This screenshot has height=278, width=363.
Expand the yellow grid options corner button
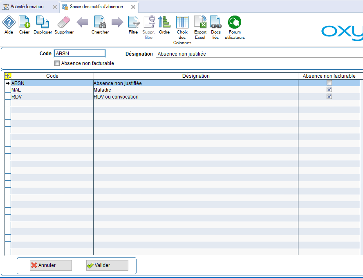[7, 76]
